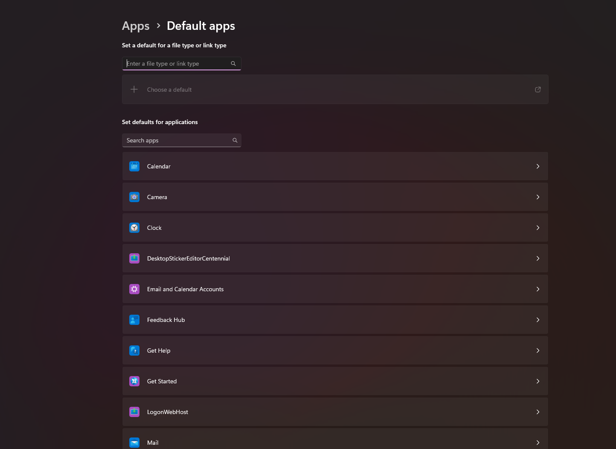The width and height of the screenshot is (616, 449).
Task: Go back to Apps via breadcrumb
Action: (x=136, y=26)
